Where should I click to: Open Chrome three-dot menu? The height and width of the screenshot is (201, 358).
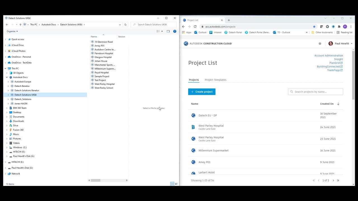[351, 27]
